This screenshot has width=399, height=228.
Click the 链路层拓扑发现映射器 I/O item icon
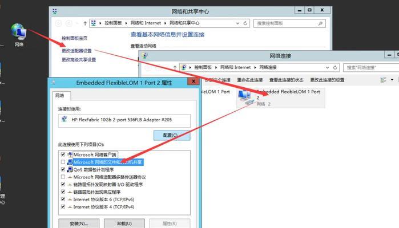[x=70, y=184]
